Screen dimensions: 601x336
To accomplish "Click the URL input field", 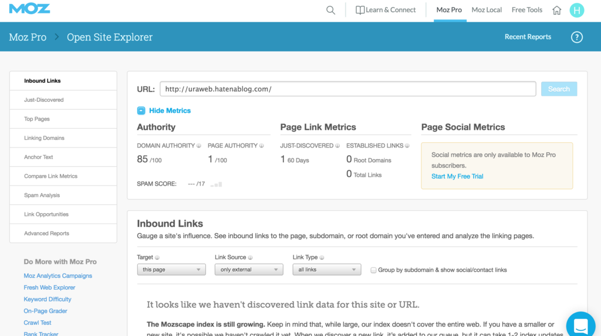I will 347,88.
